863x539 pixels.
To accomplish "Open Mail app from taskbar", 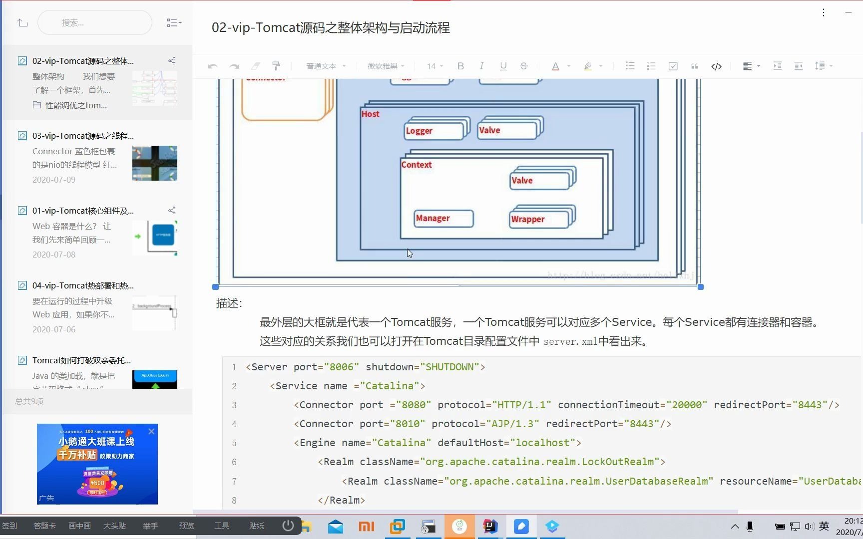I will (336, 527).
